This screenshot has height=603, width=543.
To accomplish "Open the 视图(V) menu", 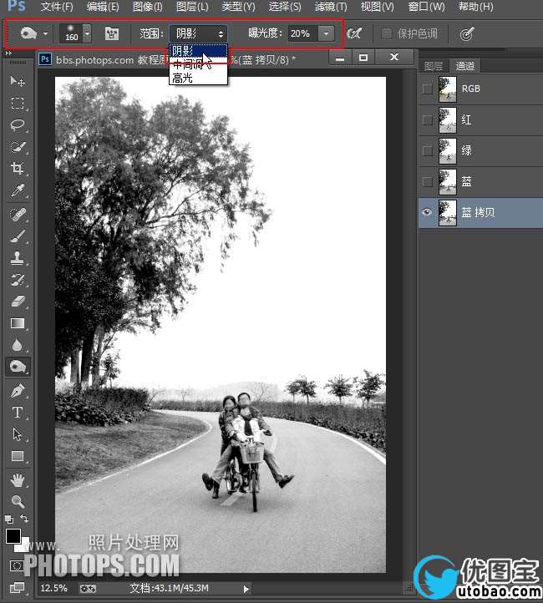I will (377, 7).
